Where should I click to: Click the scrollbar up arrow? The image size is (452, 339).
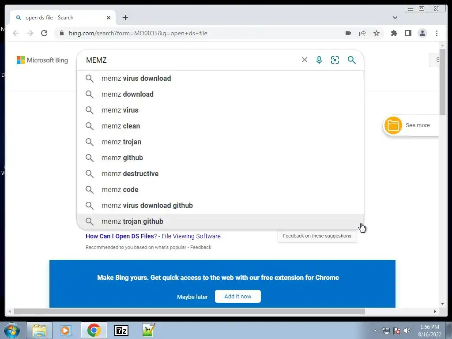tap(442, 45)
